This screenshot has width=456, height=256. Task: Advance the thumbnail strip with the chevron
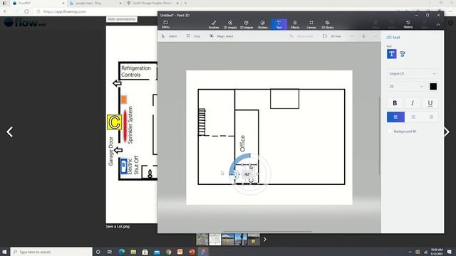[264, 240]
